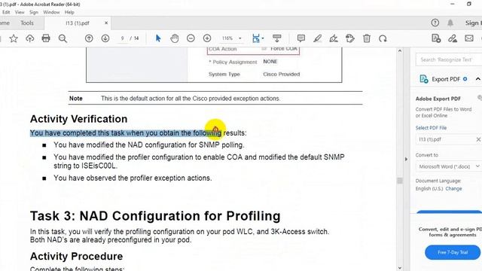The image size is (482, 271).
Task: Open the help question mark icon
Action: [x=435, y=23]
